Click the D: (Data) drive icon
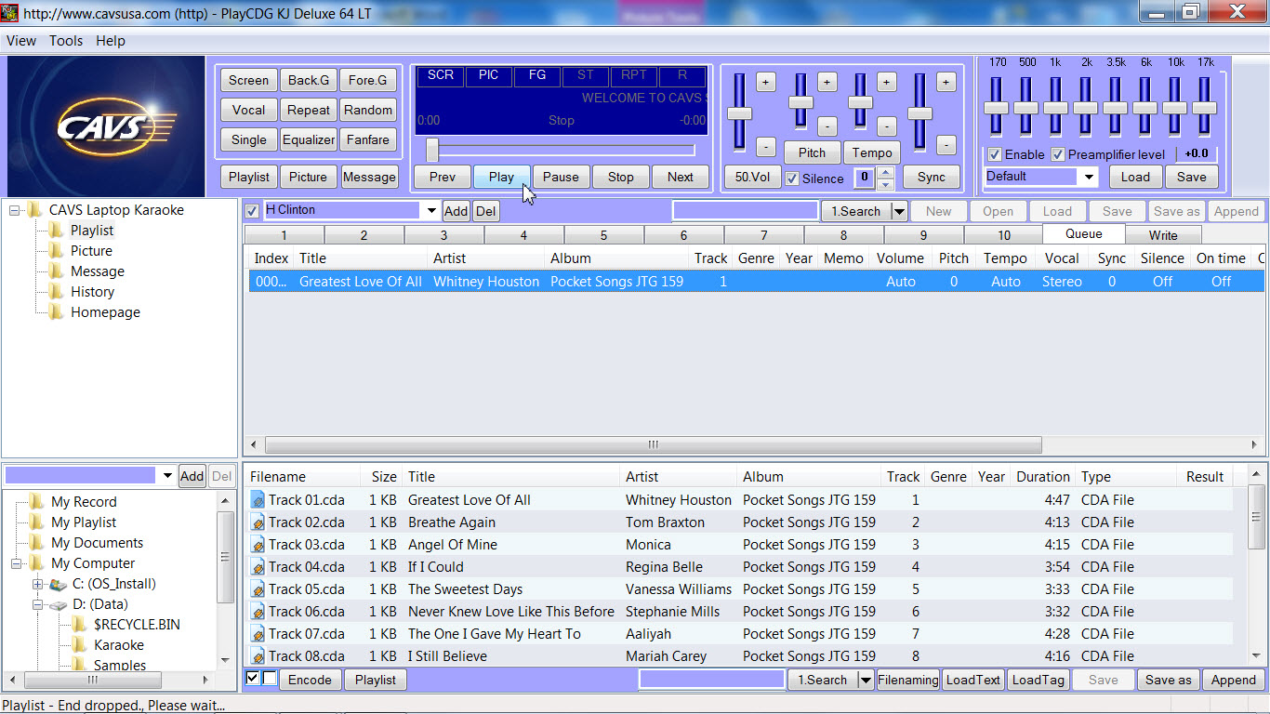Screen dimensions: 1270x714 pyautogui.click(x=58, y=604)
